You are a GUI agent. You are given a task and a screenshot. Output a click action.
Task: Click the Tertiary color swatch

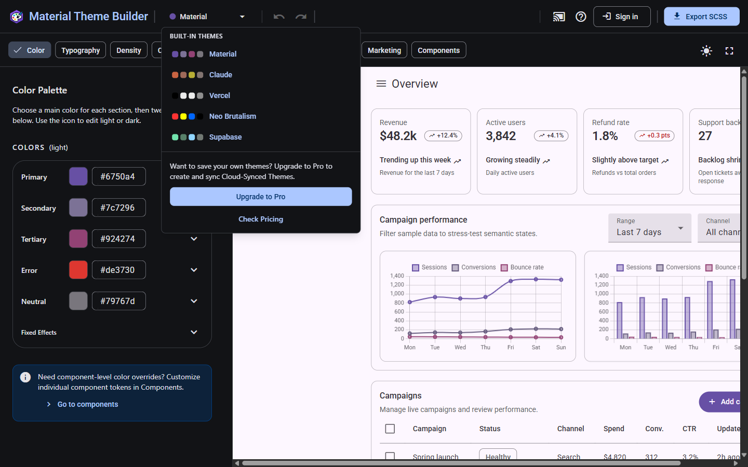point(78,239)
